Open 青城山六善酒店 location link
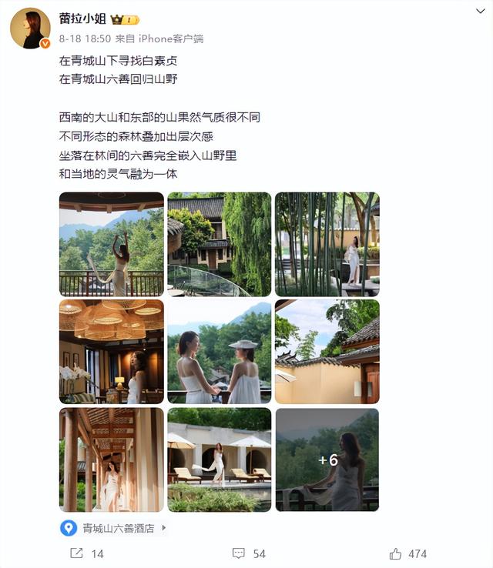Viewport: 493px width, 568px height. 119,528
